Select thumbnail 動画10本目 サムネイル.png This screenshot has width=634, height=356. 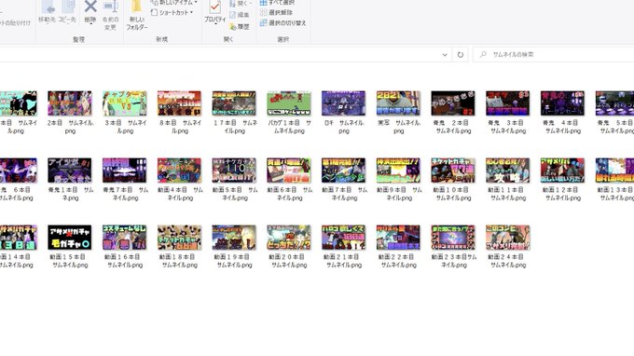453,171
